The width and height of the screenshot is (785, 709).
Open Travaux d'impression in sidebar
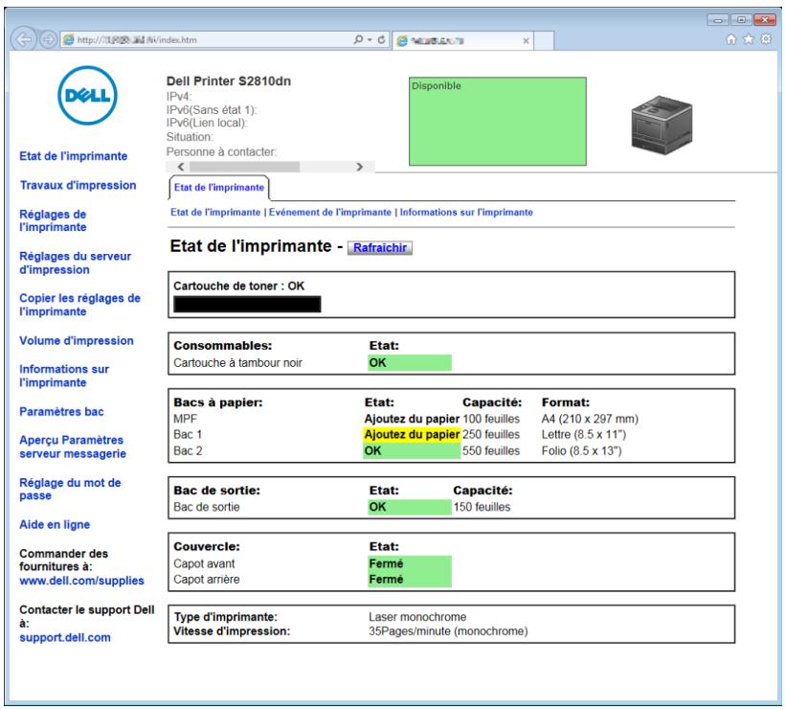78,185
